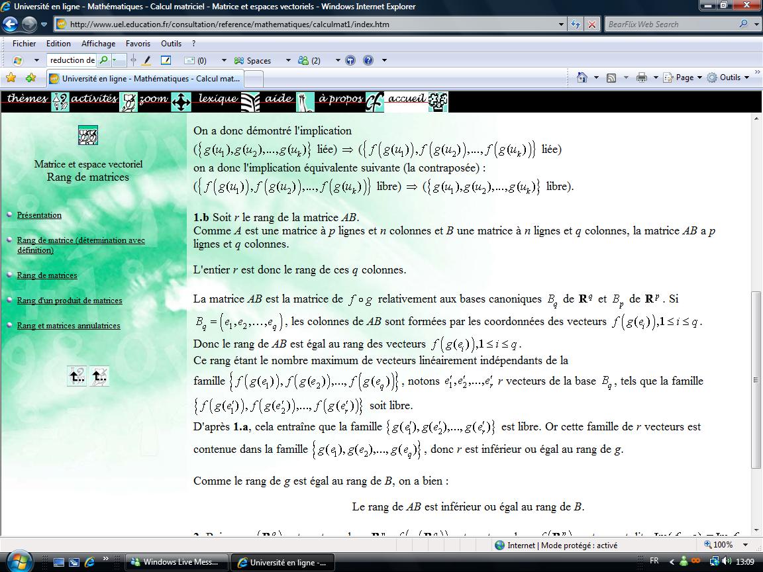The width and height of the screenshot is (763, 572).
Task: Open the Rang de matrices link
Action: (47, 275)
